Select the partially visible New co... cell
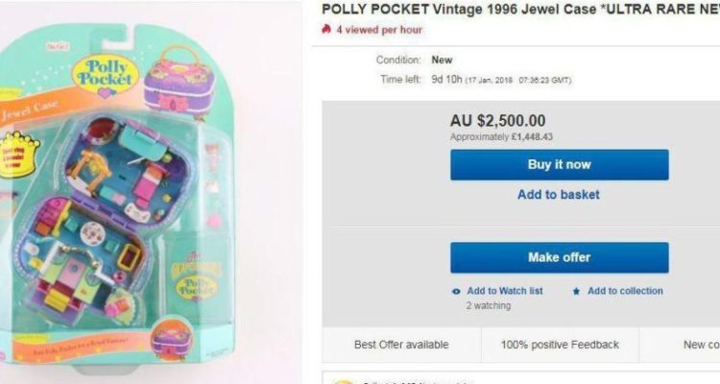The image size is (720, 384). pyautogui.click(x=680, y=345)
